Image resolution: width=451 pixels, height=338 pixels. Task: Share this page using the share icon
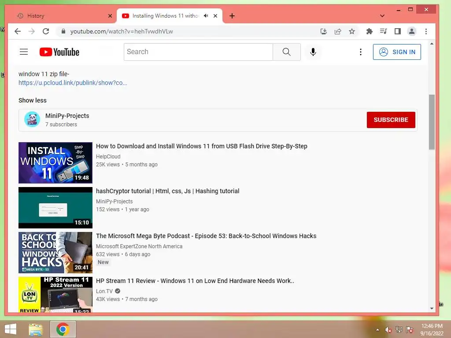[338, 31]
